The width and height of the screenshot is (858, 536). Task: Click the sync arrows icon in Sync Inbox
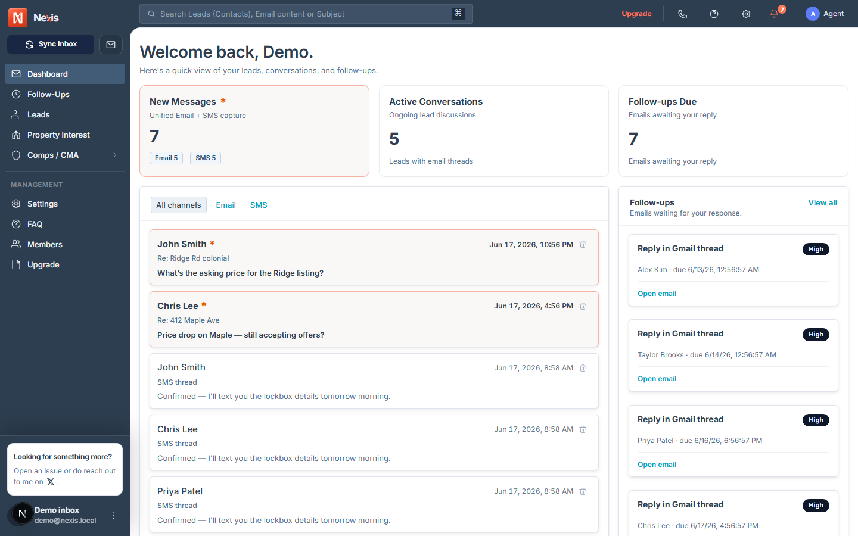point(29,45)
